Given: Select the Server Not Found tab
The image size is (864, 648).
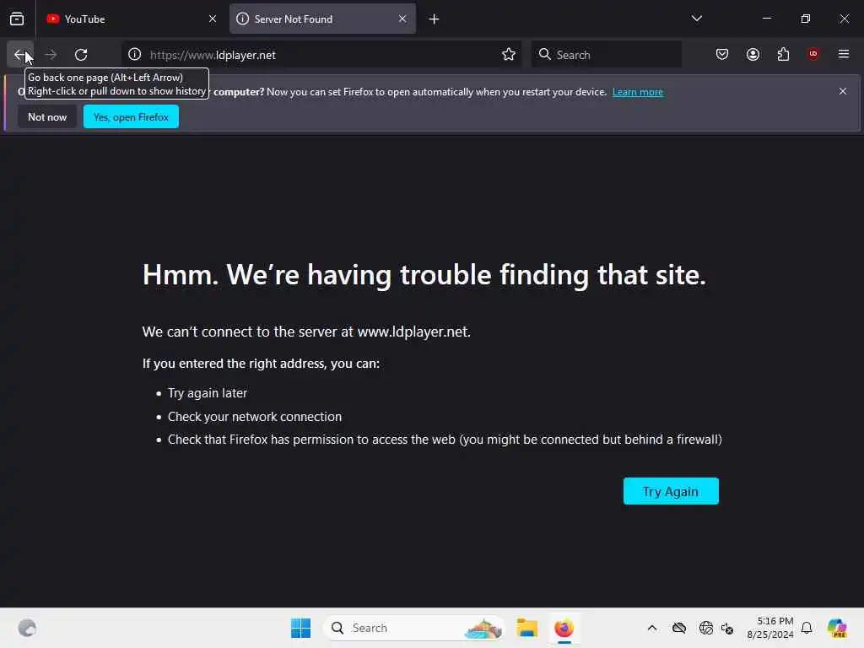Looking at the screenshot, I should click(322, 19).
